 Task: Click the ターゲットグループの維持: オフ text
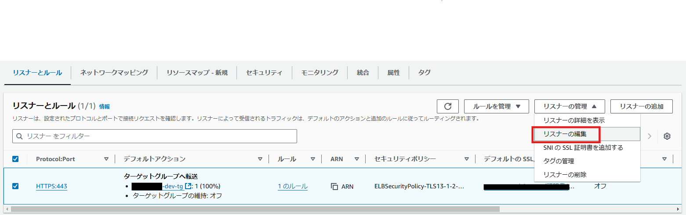click(178, 196)
